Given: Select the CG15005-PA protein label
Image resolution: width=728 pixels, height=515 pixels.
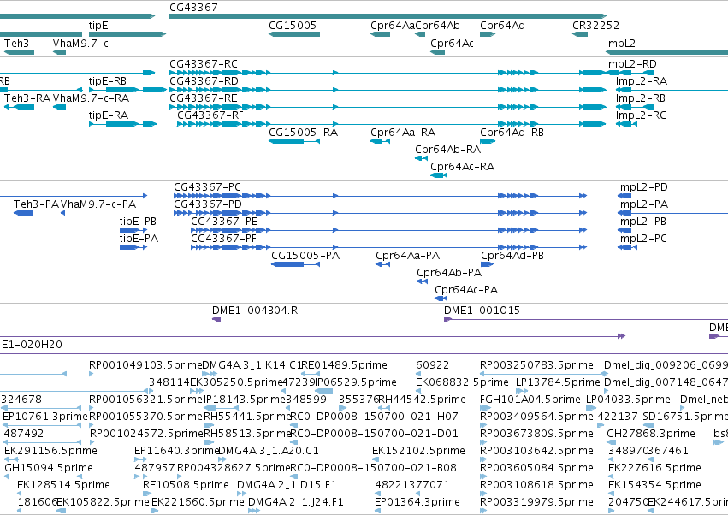Looking at the screenshot, I should click(305, 256).
